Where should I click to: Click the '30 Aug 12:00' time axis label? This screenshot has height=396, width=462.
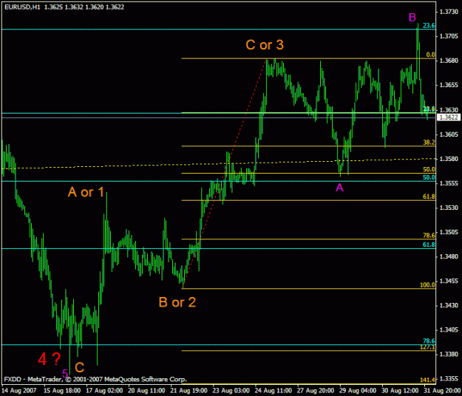pyautogui.click(x=400, y=391)
